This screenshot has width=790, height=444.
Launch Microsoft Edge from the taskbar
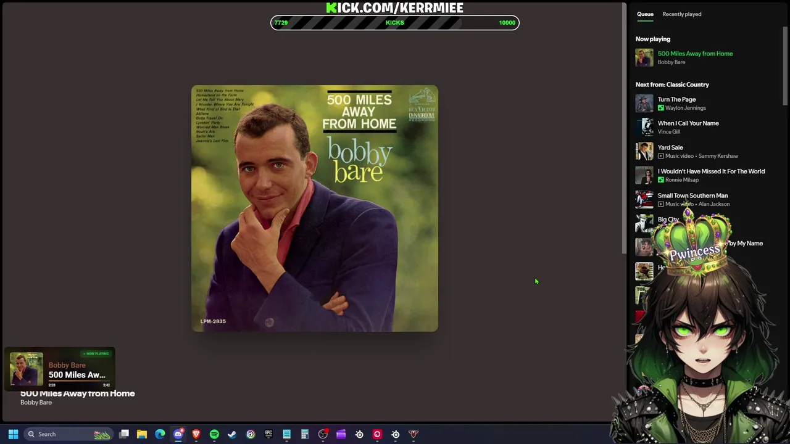click(x=160, y=434)
